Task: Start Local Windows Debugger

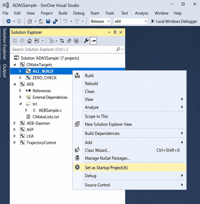Action: coord(174,21)
